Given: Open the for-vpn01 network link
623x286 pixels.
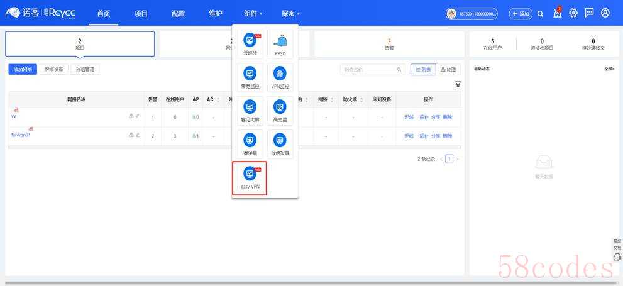Looking at the screenshot, I should [21, 135].
